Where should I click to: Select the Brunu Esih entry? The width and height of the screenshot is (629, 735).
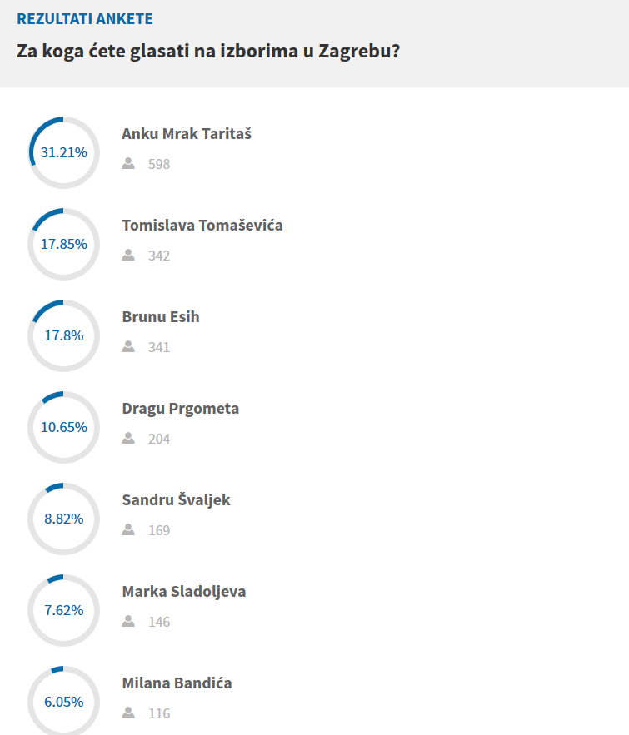(x=161, y=317)
